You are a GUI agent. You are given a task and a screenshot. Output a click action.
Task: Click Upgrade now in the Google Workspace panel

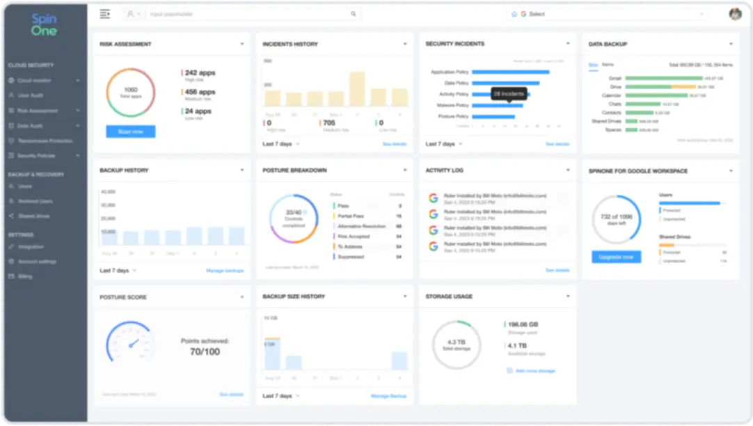point(615,257)
